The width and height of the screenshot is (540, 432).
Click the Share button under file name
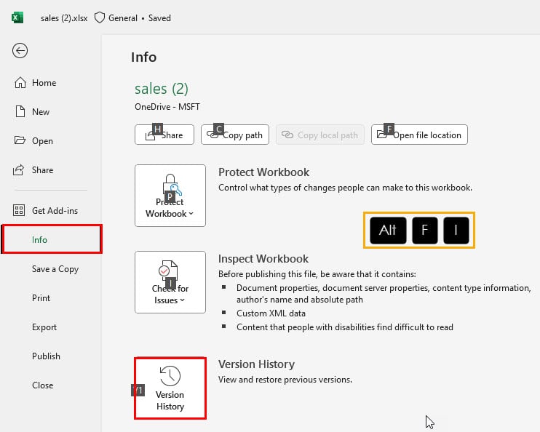click(x=164, y=135)
